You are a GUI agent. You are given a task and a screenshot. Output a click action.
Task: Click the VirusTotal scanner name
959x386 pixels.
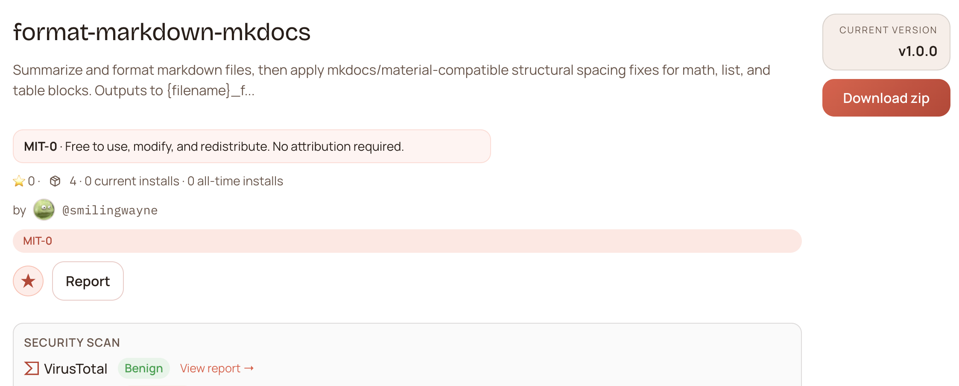pos(76,368)
